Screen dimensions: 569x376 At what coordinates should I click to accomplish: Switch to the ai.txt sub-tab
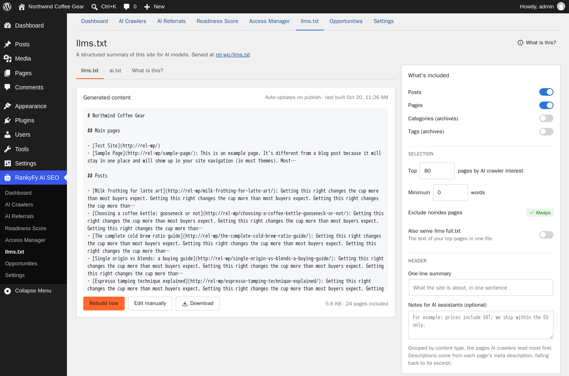coord(115,71)
